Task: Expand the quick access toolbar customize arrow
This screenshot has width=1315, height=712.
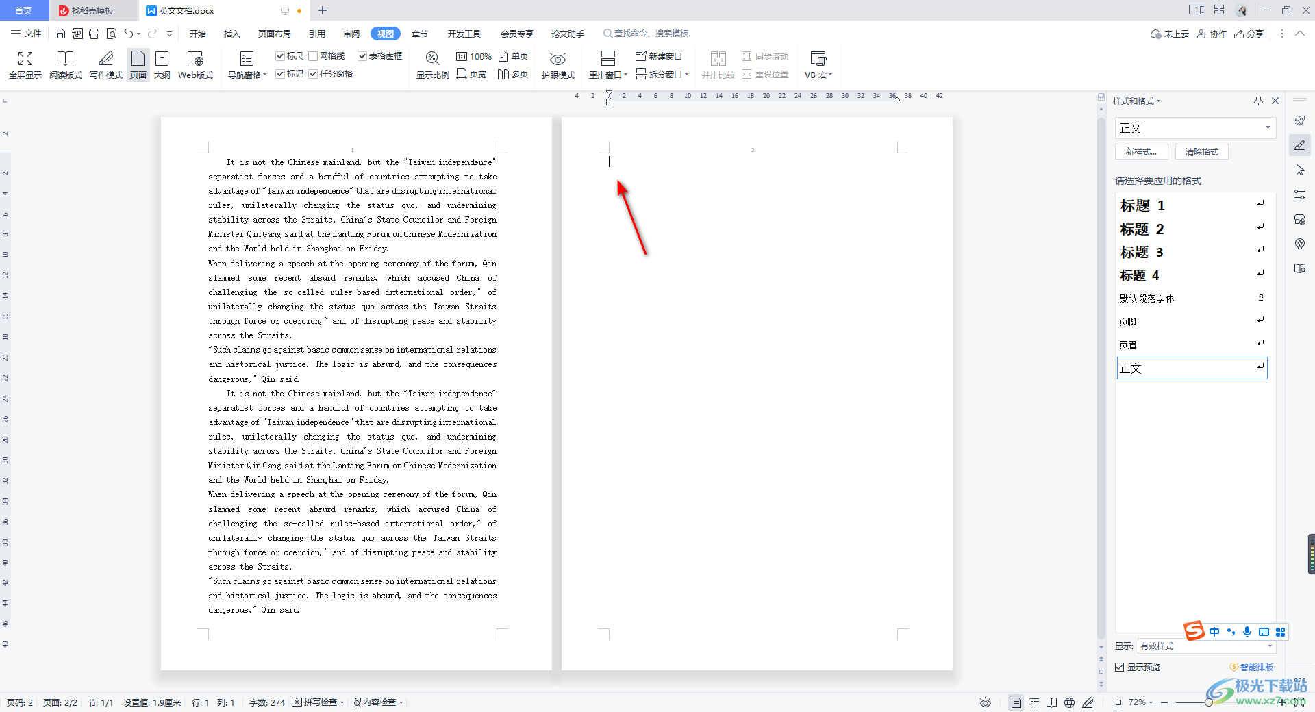Action: 169,34
